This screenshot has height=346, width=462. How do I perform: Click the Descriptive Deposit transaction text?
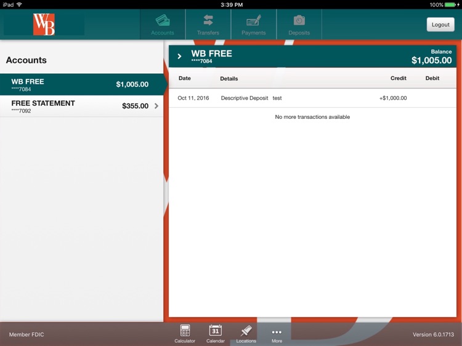[245, 98]
